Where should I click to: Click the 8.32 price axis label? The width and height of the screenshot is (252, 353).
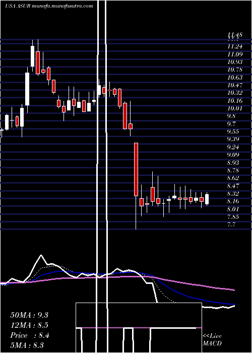(x=233, y=194)
